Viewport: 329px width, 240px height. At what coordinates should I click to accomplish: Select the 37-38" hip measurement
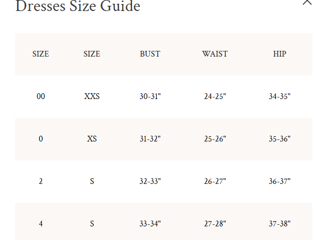[x=280, y=224]
